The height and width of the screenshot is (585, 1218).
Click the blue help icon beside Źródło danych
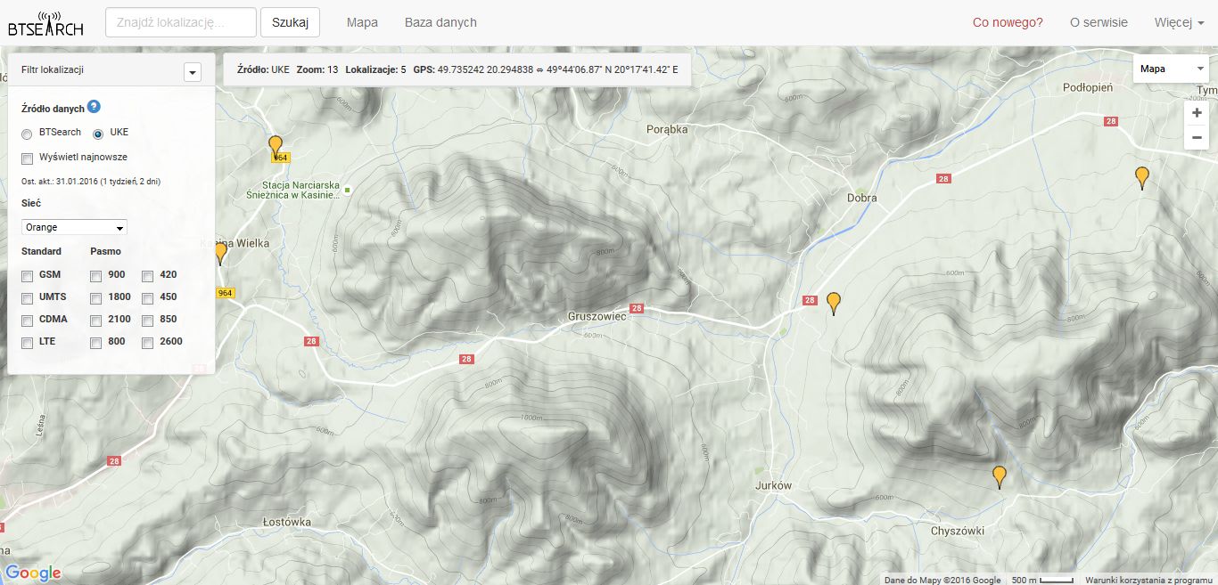(95, 108)
